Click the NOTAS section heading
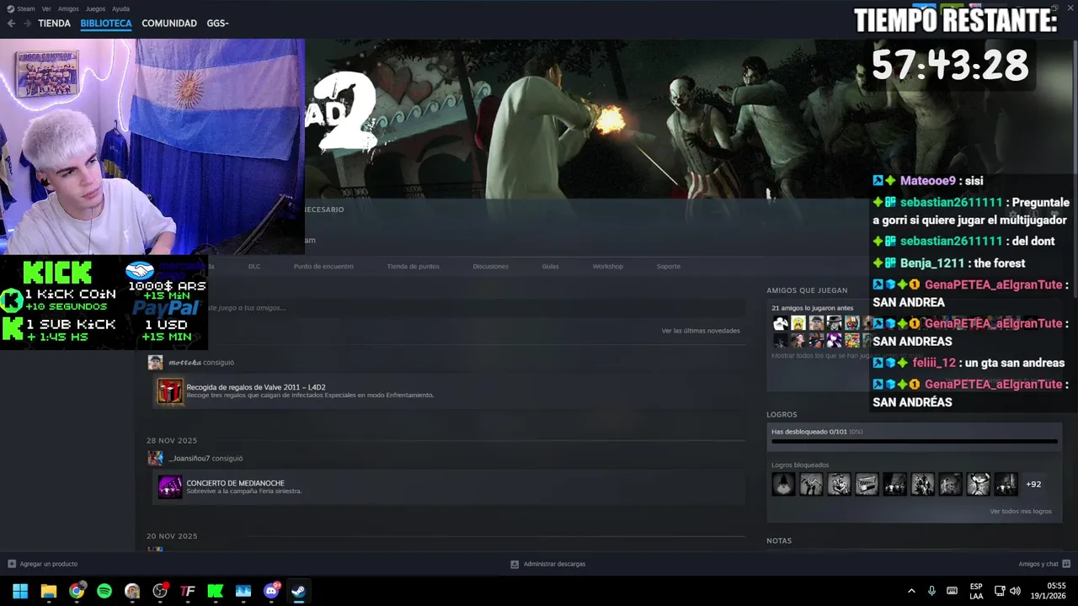Viewport: 1078px width, 606px height. (779, 540)
